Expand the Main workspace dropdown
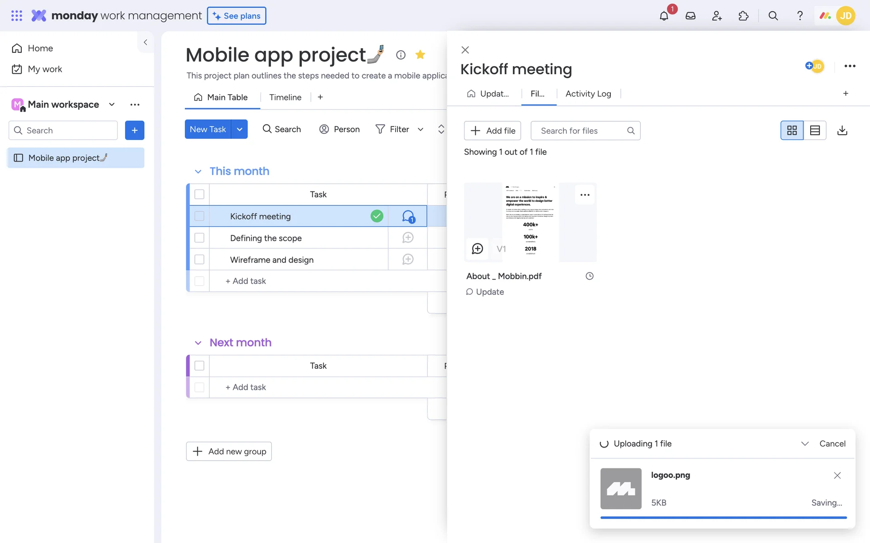The width and height of the screenshot is (870, 543). 112,105
